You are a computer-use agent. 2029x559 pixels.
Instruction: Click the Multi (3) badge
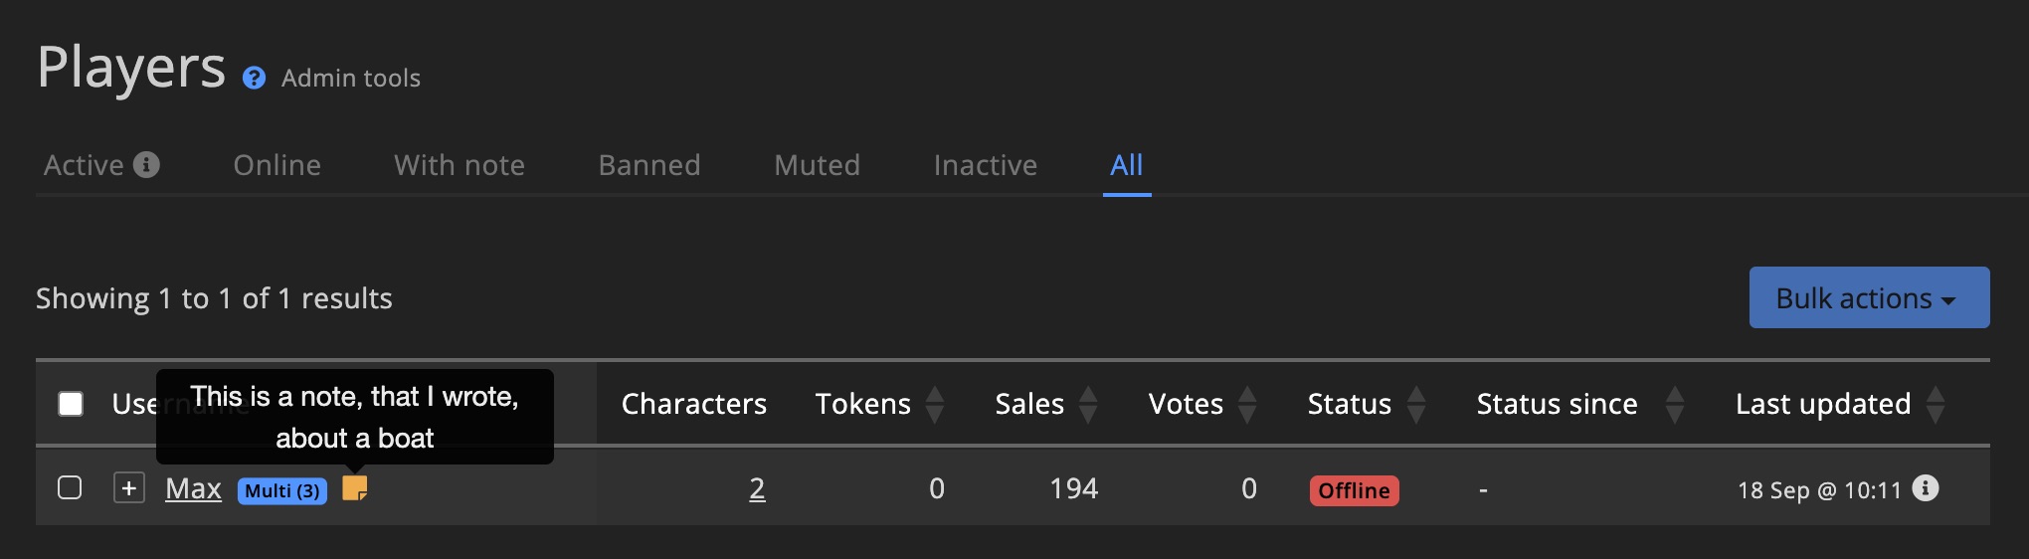[282, 490]
